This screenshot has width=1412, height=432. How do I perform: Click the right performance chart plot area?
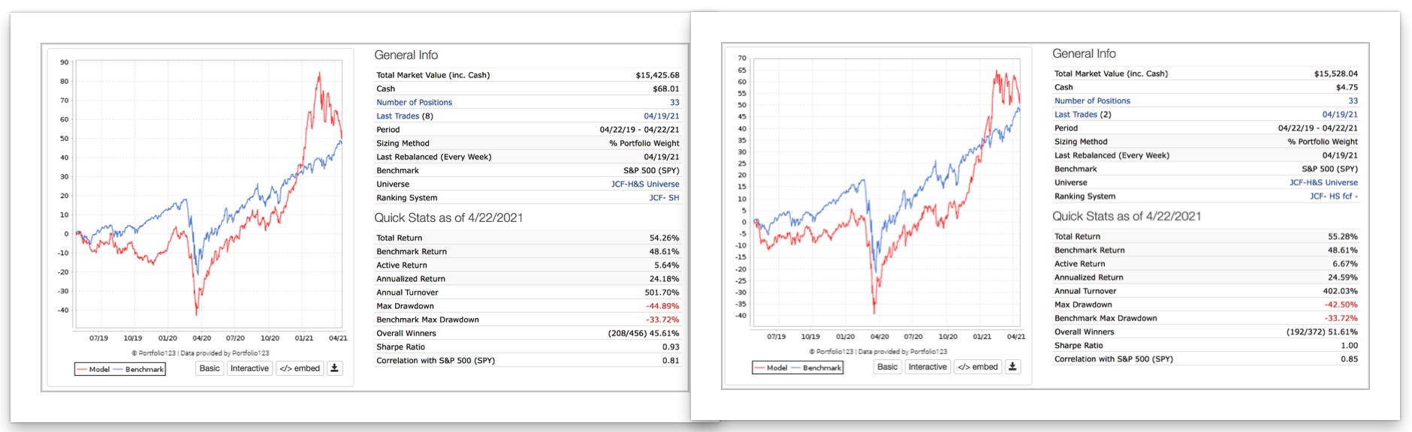(886, 191)
